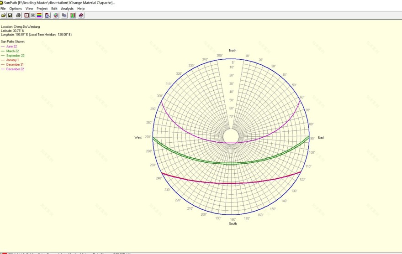Viewport: 402px width, 254px height.
Task: Open the Analysis menu
Action: tap(67, 9)
